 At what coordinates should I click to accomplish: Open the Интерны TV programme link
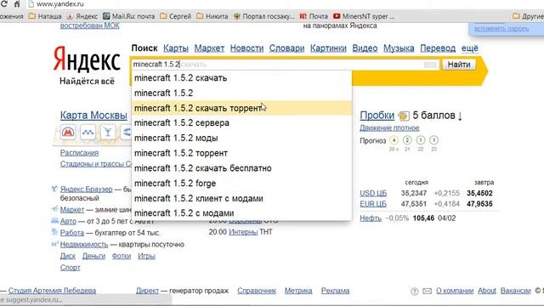click(x=243, y=232)
